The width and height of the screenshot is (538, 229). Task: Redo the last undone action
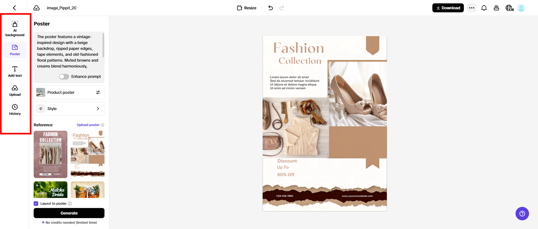(282, 8)
